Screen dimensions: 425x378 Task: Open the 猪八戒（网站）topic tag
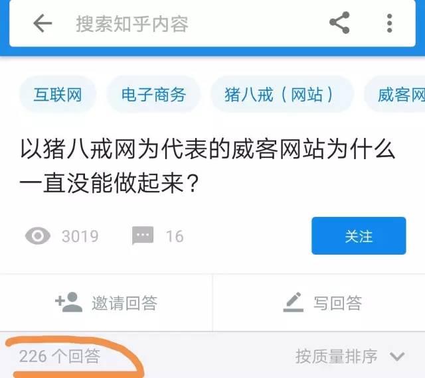[x=282, y=94]
